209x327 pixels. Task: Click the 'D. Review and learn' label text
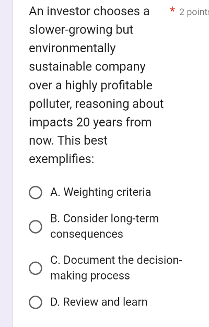click(x=99, y=302)
